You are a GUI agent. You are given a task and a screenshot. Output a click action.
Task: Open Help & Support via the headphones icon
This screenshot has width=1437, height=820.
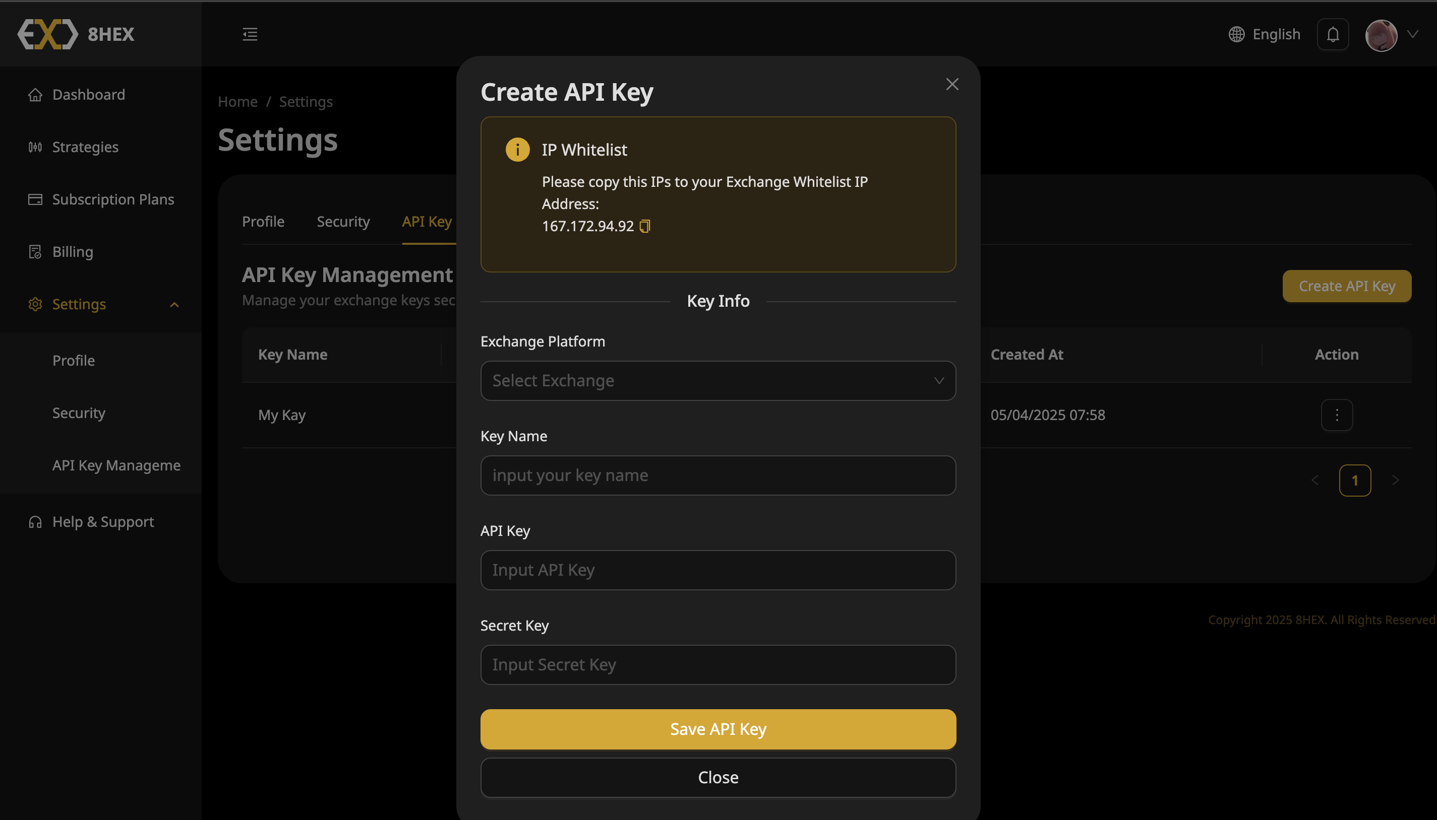(35, 521)
